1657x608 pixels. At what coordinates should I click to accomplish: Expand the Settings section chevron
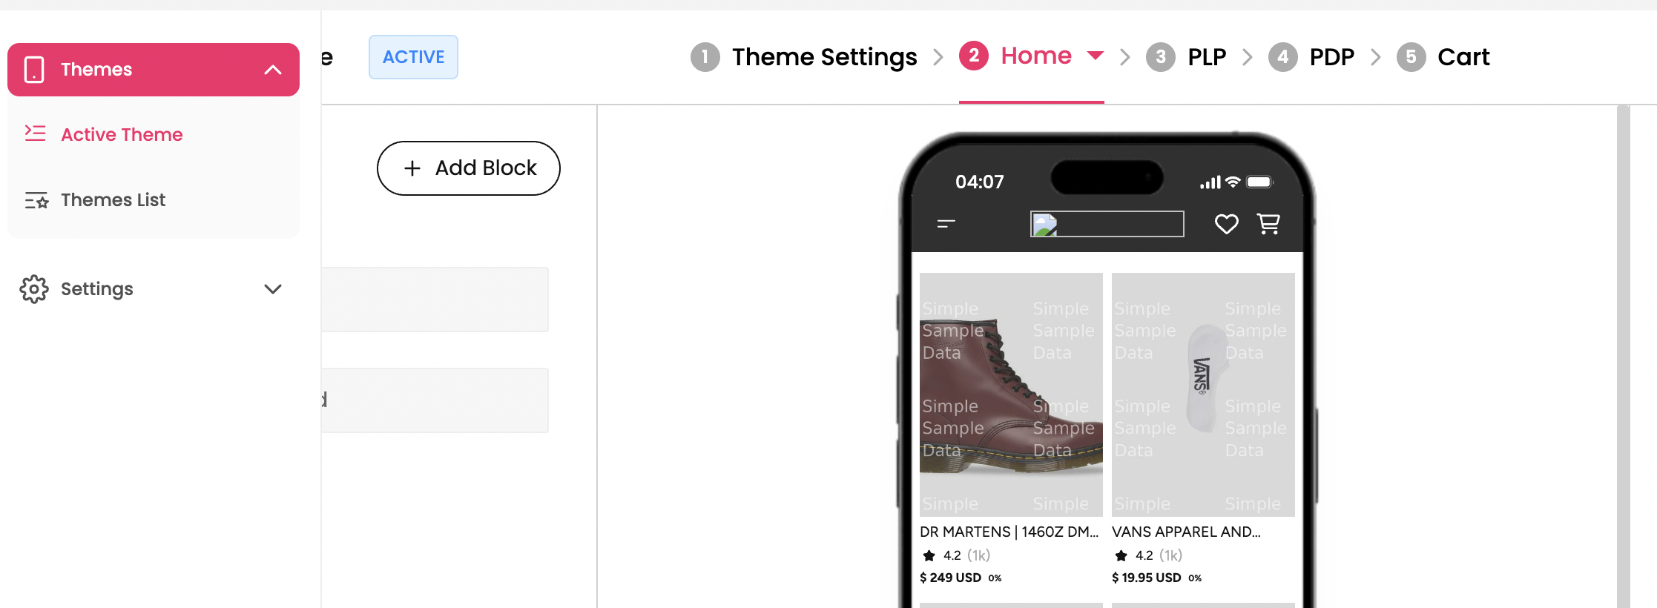click(x=273, y=289)
